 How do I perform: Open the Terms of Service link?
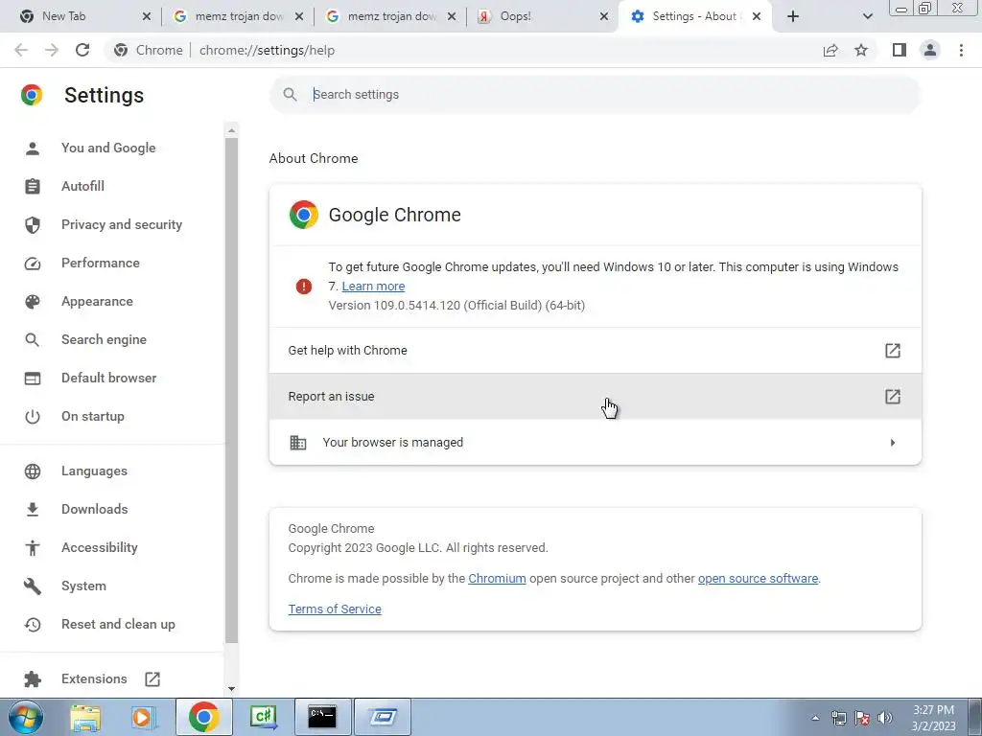(x=335, y=609)
